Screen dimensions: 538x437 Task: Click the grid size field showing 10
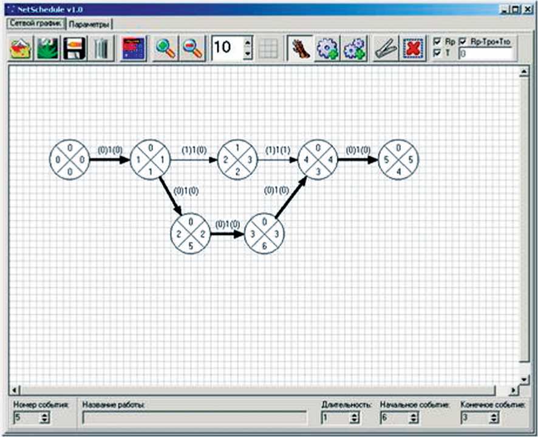click(x=228, y=48)
